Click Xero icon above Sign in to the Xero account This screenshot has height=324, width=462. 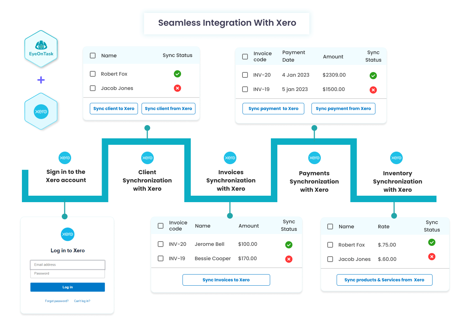click(65, 158)
